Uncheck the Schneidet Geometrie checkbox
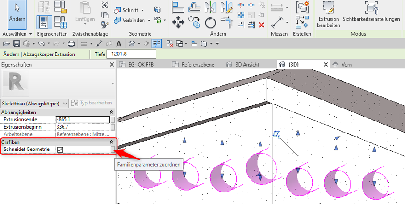This screenshot has width=405, height=204. tap(60, 150)
